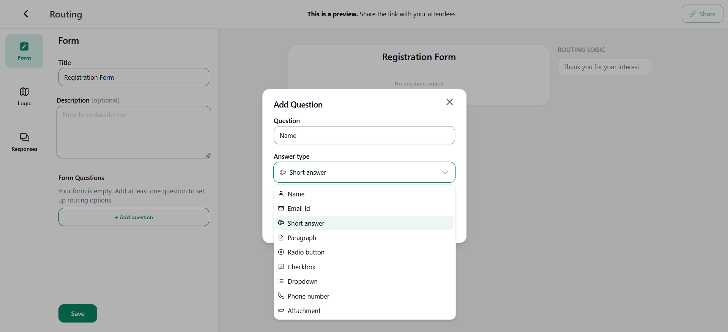Select the Name answer type option
Screen dimensions: 728x332
coord(296,194)
